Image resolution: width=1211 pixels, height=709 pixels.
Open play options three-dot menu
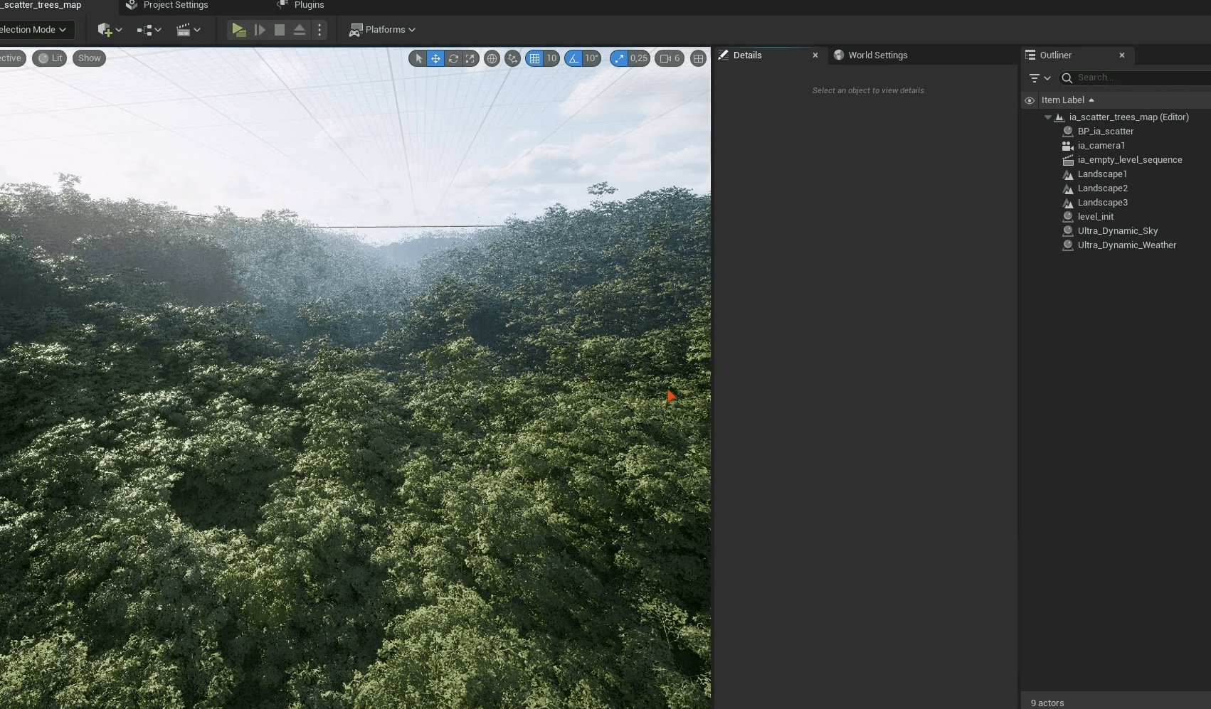coord(319,30)
